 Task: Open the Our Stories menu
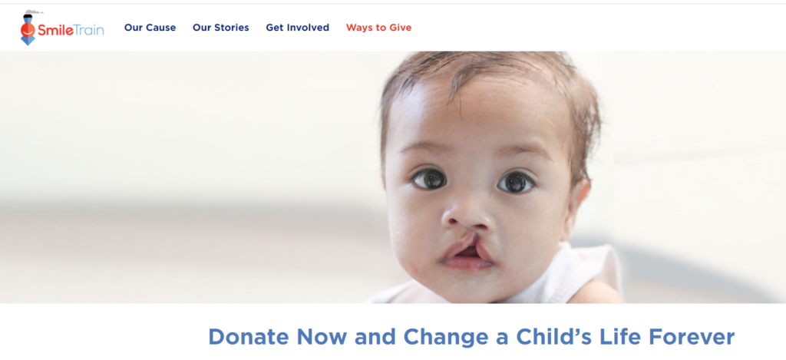pyautogui.click(x=220, y=28)
